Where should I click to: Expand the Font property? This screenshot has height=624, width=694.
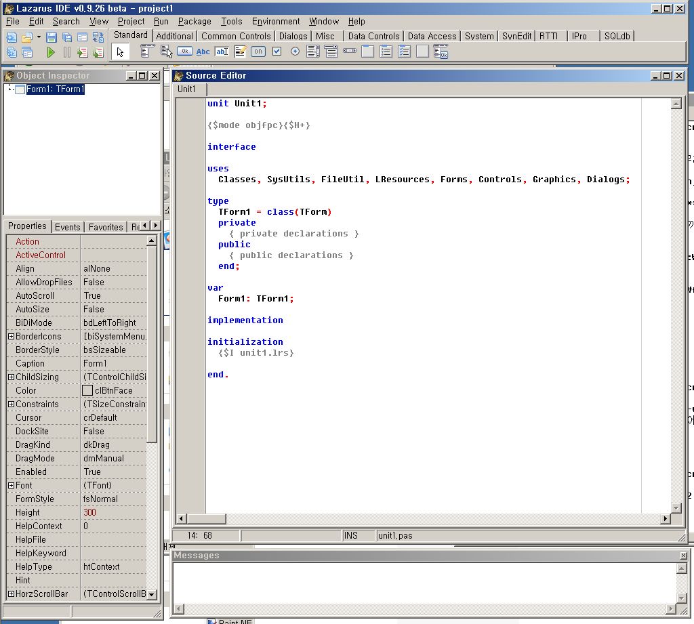coord(11,486)
